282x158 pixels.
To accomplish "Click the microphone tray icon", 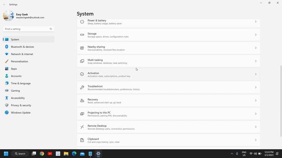I will pyautogui.click(x=237, y=154).
